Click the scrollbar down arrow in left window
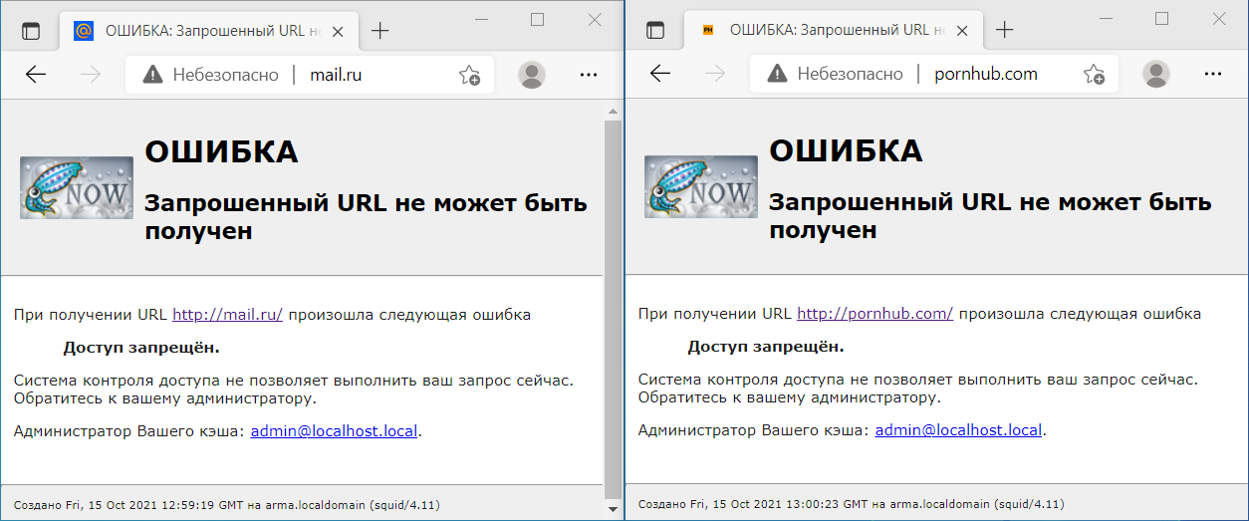Viewport: 1249px width, 521px height. [614, 511]
